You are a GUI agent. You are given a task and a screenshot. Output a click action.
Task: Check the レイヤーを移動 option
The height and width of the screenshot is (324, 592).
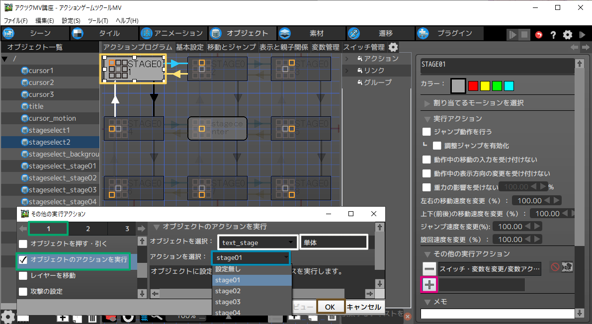click(x=23, y=275)
